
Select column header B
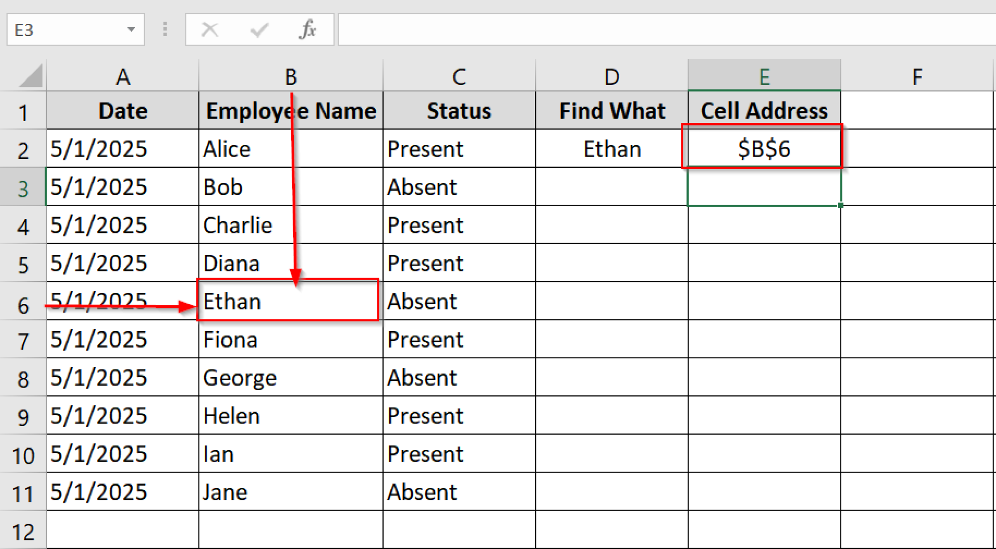click(x=290, y=76)
